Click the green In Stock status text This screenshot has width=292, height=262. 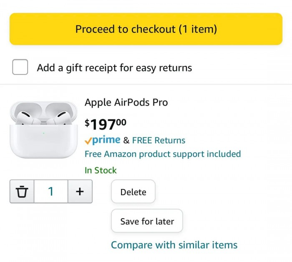pyautogui.click(x=101, y=170)
